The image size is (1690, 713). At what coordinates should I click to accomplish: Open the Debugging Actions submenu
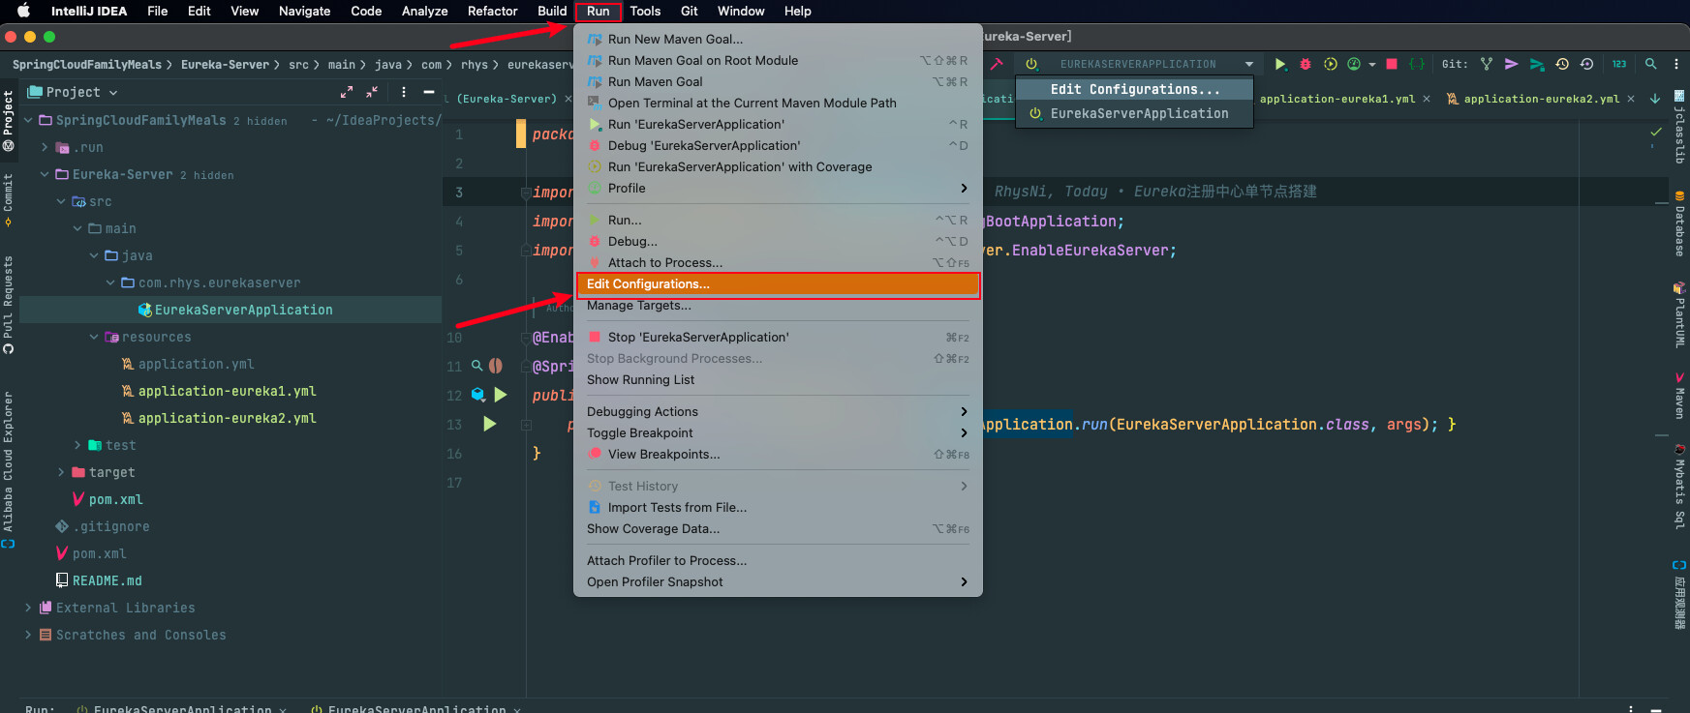(x=778, y=411)
